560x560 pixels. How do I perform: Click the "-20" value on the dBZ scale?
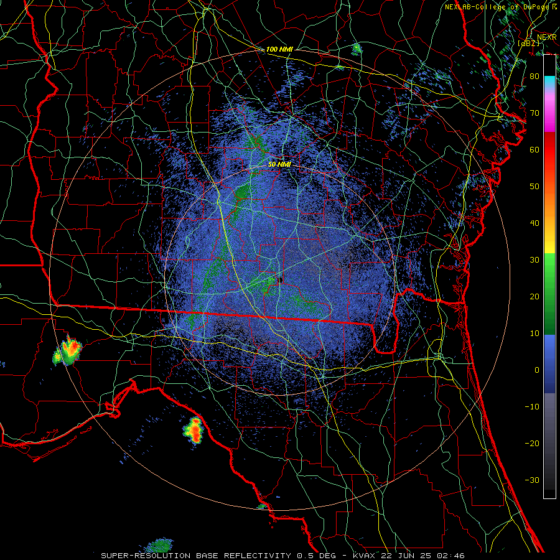(x=532, y=443)
